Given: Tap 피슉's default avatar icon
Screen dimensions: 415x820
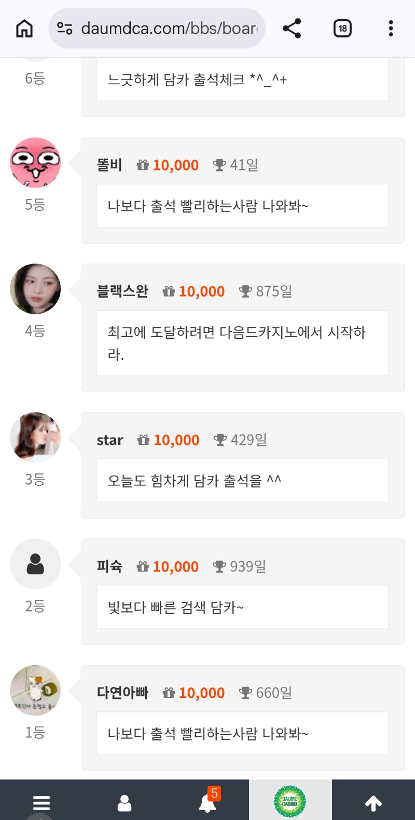Looking at the screenshot, I should pyautogui.click(x=35, y=564).
